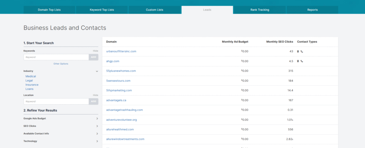Click the Other Options link

point(61,64)
